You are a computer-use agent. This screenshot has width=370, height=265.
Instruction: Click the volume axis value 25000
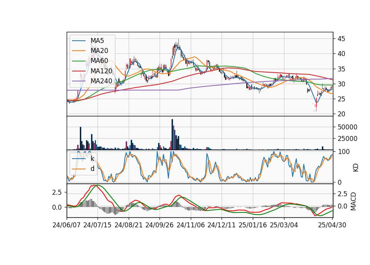(347, 139)
